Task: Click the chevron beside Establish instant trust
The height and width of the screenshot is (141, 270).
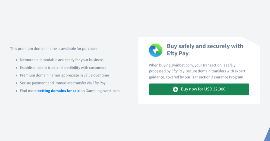Action: point(16,68)
